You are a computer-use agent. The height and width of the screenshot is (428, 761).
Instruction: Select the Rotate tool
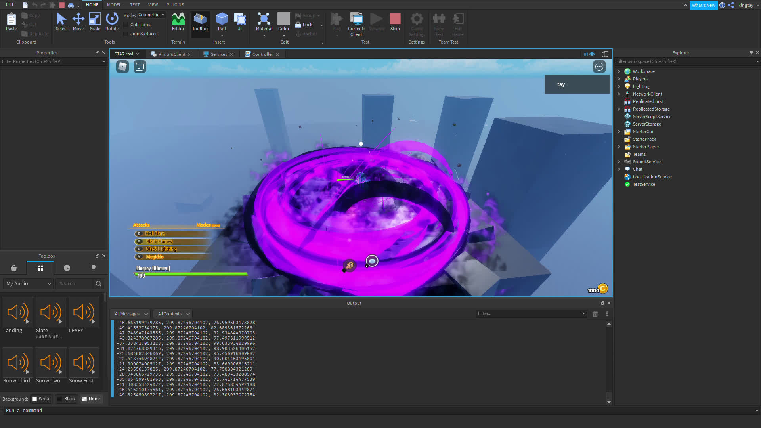click(x=112, y=22)
